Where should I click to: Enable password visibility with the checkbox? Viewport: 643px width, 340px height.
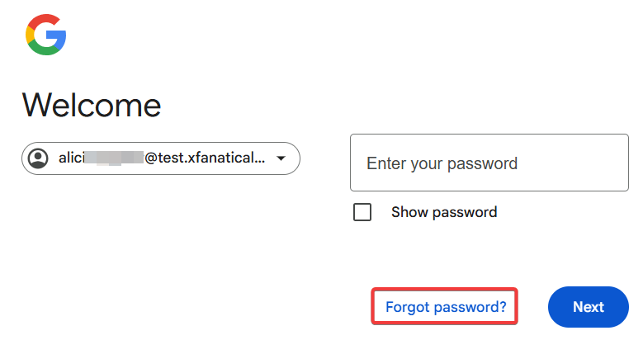[x=362, y=212]
